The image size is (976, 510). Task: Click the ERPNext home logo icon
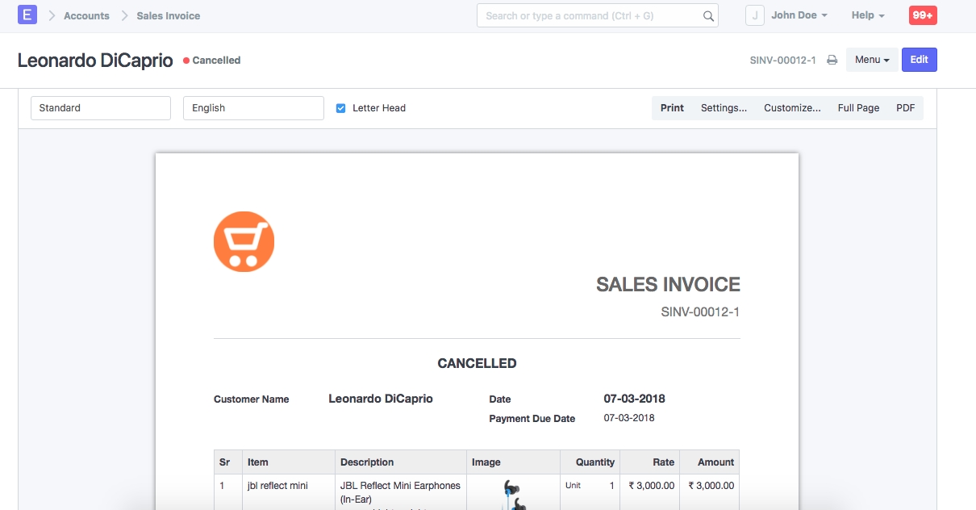click(27, 15)
